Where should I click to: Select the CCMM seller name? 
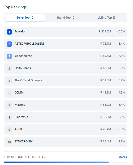[19, 92]
